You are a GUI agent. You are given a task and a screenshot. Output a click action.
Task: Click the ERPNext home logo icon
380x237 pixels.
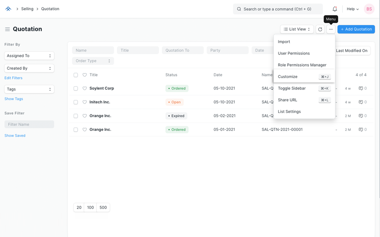tap(8, 9)
